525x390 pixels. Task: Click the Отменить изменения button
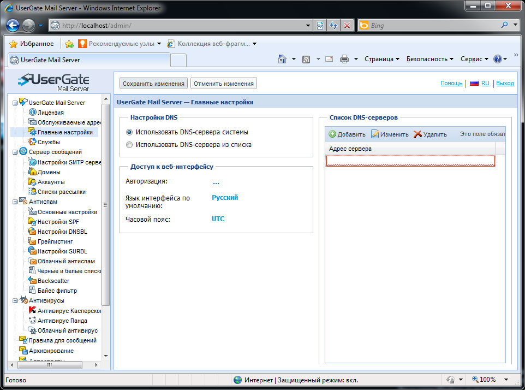click(224, 84)
